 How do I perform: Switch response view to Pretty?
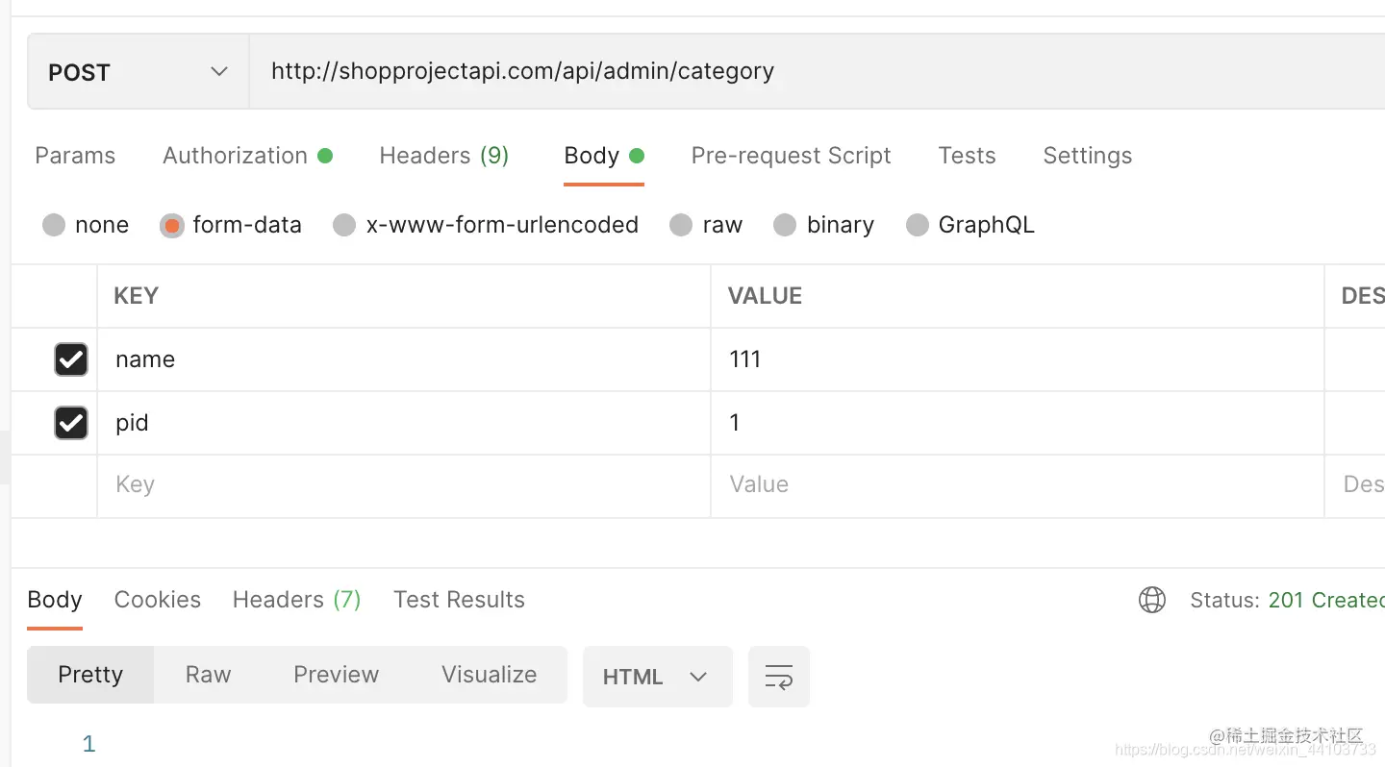pyautogui.click(x=90, y=675)
